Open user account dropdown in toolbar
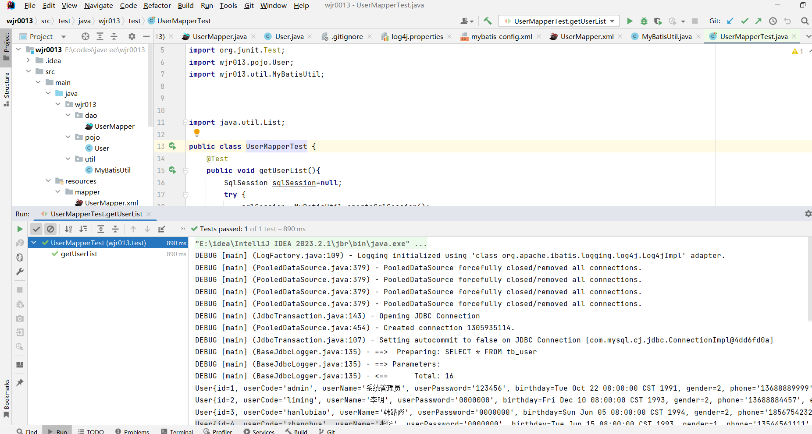The height and width of the screenshot is (434, 812). [467, 21]
